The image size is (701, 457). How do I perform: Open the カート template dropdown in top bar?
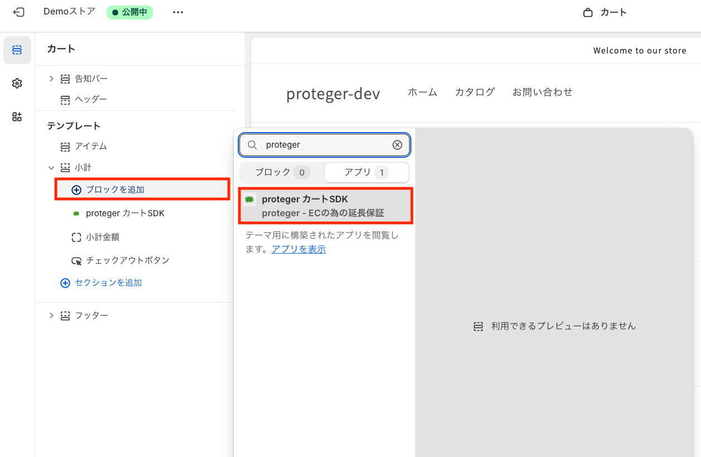(605, 12)
